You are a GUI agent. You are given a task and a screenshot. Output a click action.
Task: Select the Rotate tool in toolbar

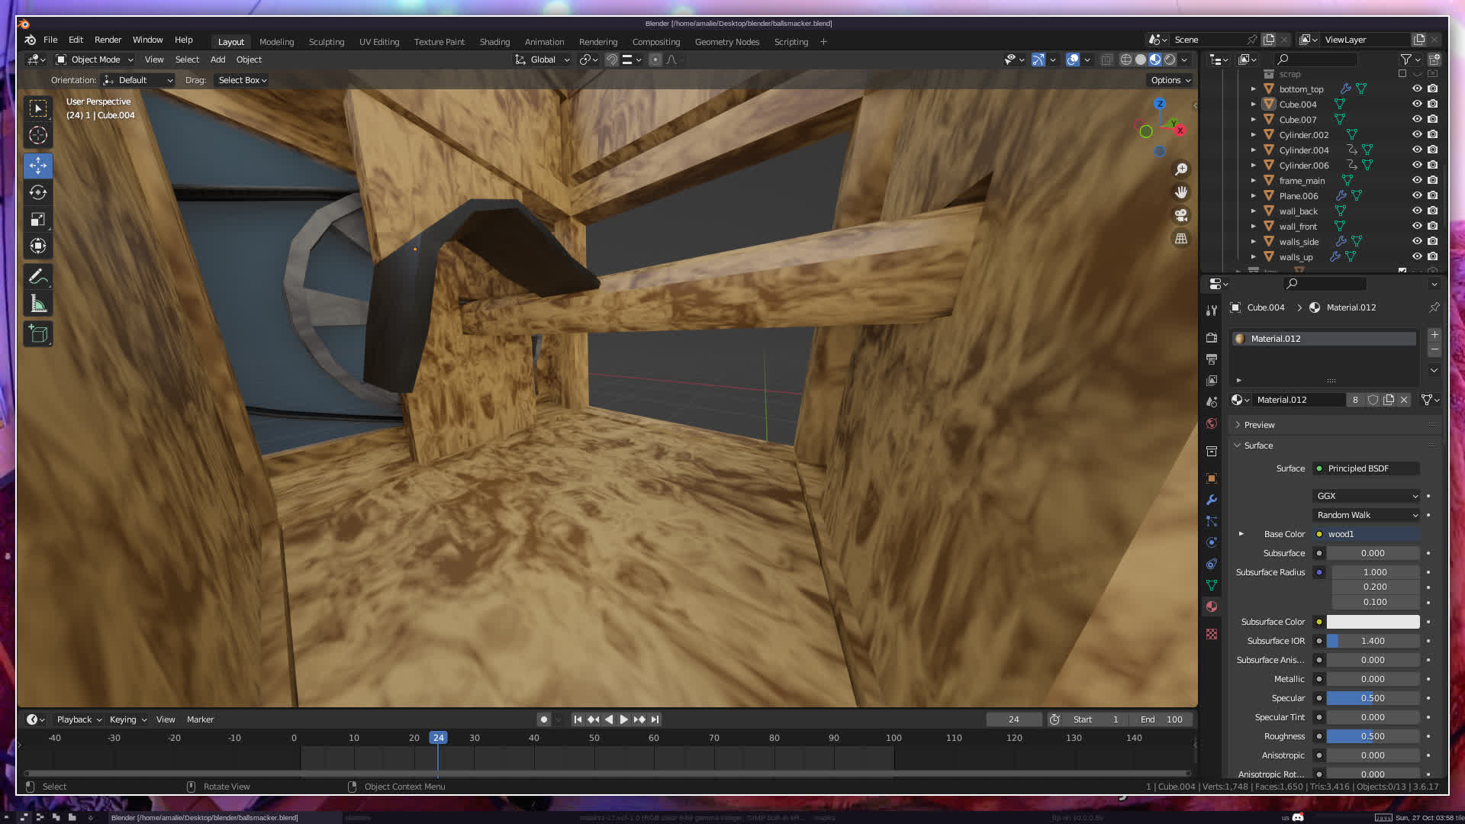[x=38, y=193]
